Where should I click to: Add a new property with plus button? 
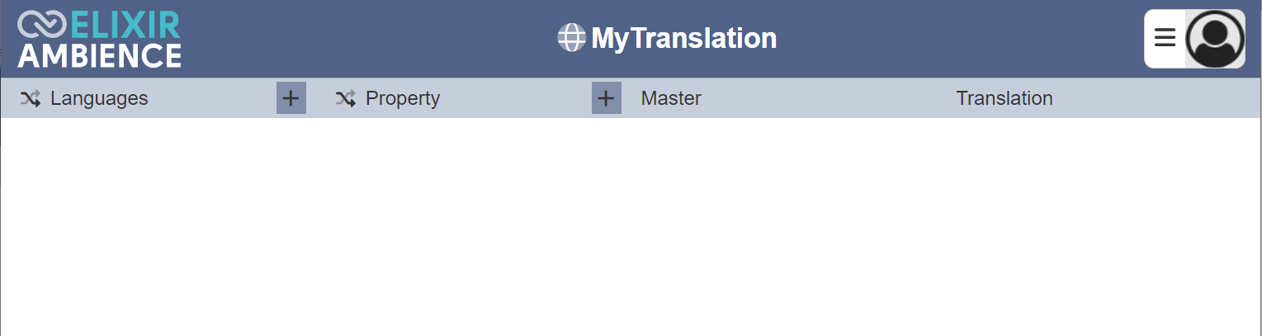pos(607,98)
